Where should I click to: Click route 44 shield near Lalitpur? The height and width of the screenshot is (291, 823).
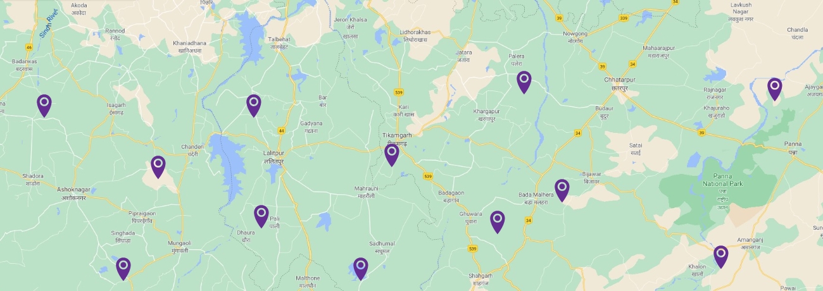click(281, 130)
